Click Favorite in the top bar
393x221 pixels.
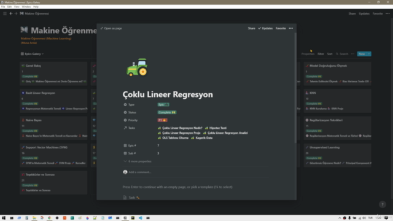378,14
